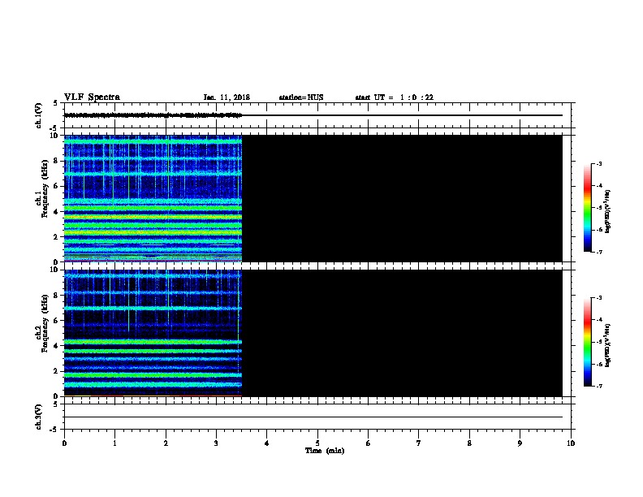Click the "-7" label on ch.2 color bar
643x497 pixels.
(598, 387)
